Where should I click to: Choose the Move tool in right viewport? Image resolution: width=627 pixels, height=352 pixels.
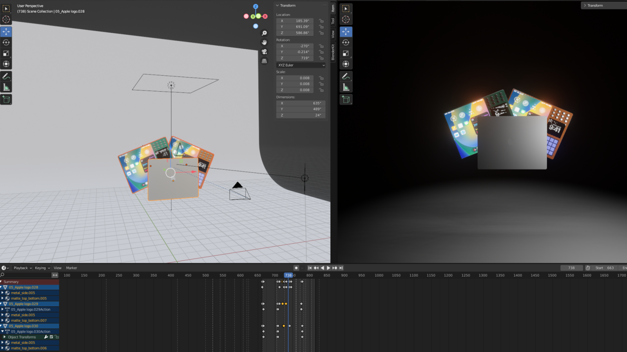pyautogui.click(x=346, y=32)
